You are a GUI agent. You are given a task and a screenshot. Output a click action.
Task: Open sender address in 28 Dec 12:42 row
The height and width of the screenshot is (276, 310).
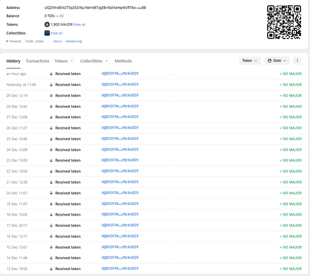120,106
